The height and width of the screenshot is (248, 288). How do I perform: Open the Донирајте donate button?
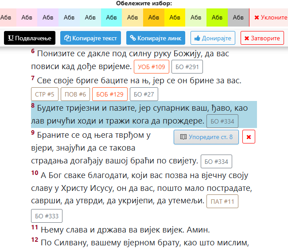pyautogui.click(x=213, y=38)
